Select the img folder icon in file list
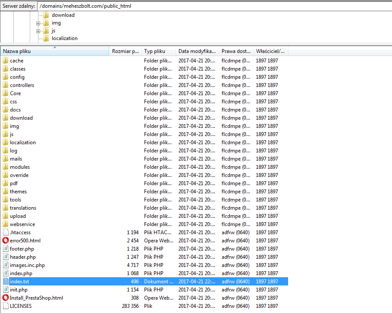The width and height of the screenshot is (392, 313). [6, 126]
